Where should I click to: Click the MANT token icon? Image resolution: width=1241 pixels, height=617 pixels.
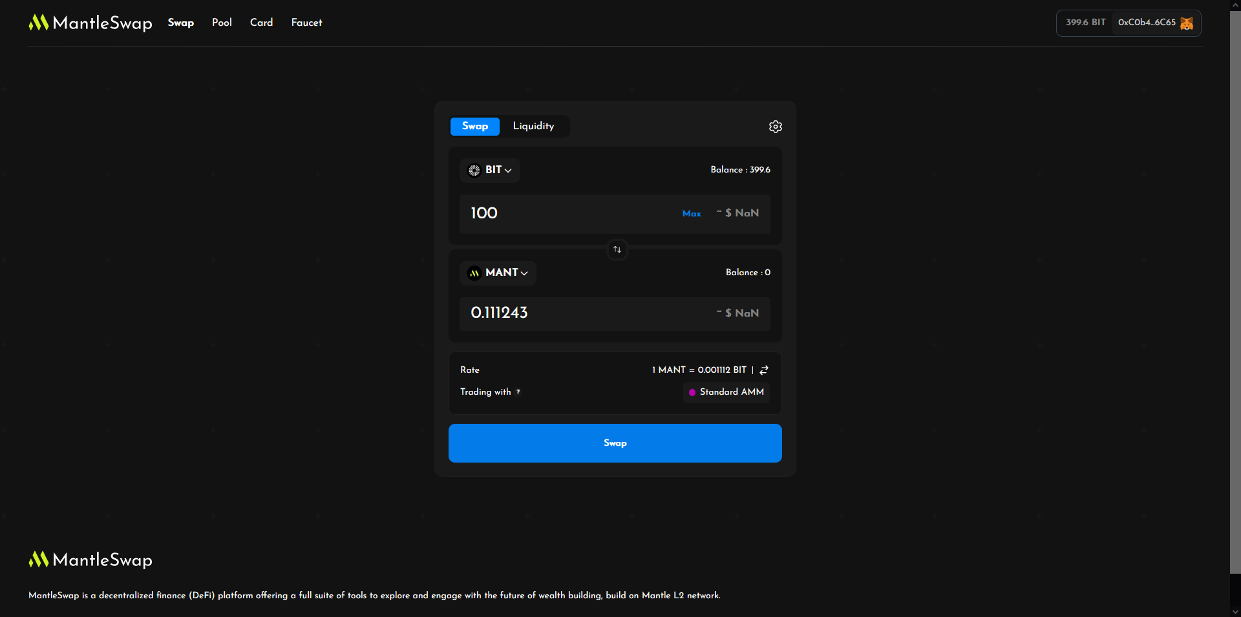tap(474, 273)
